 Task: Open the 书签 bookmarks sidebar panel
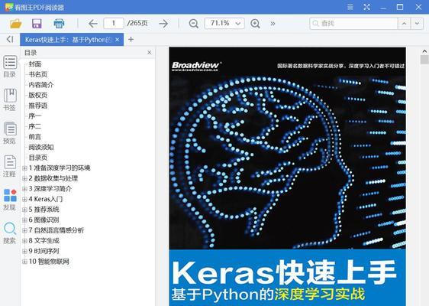(x=10, y=99)
